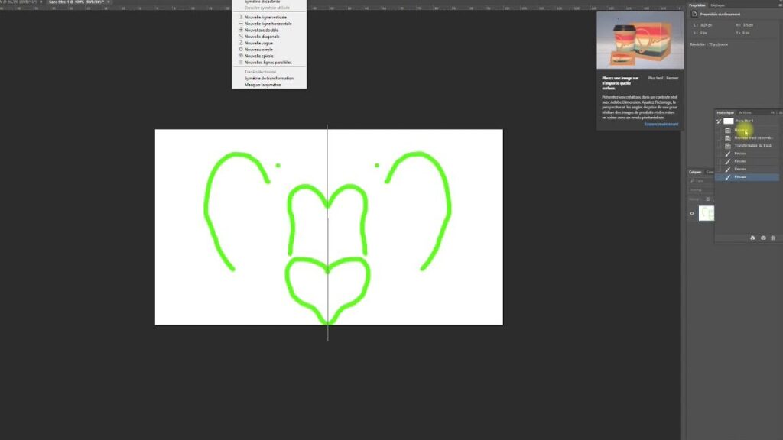Viewport: 783px width, 440px height.
Task: Click the Plus tard link in Dimension popup
Action: click(x=655, y=79)
